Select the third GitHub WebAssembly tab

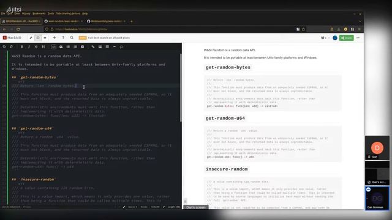pos(106,21)
